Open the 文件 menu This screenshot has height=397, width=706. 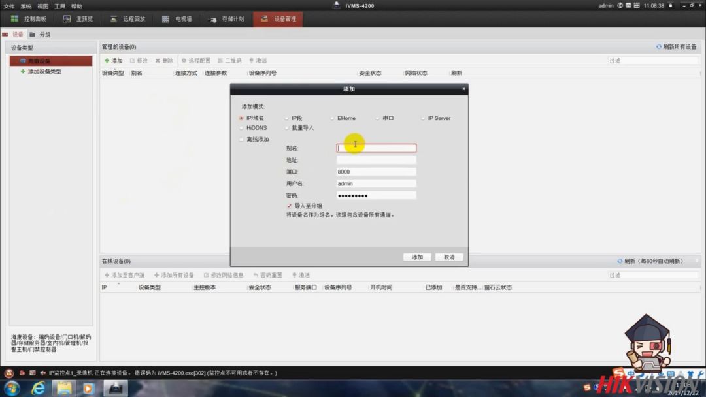coord(9,7)
